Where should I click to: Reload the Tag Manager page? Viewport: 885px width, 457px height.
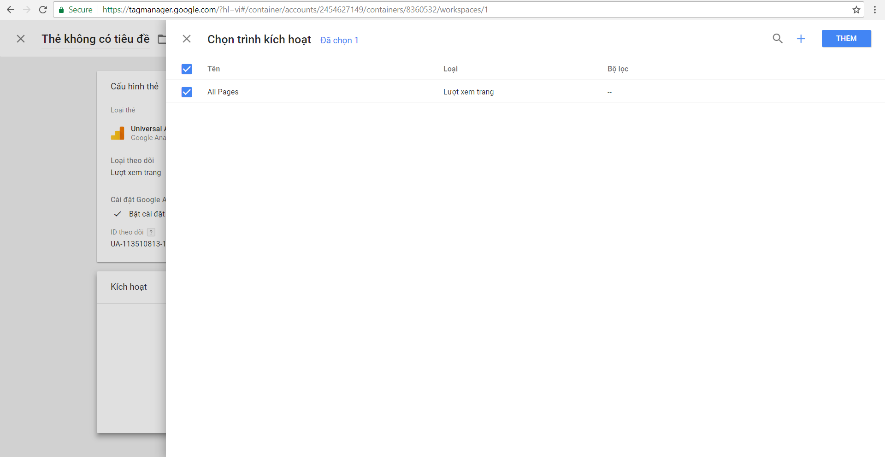(x=43, y=10)
